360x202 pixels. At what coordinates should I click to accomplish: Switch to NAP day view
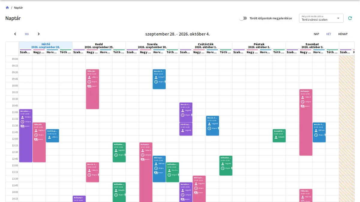316,34
